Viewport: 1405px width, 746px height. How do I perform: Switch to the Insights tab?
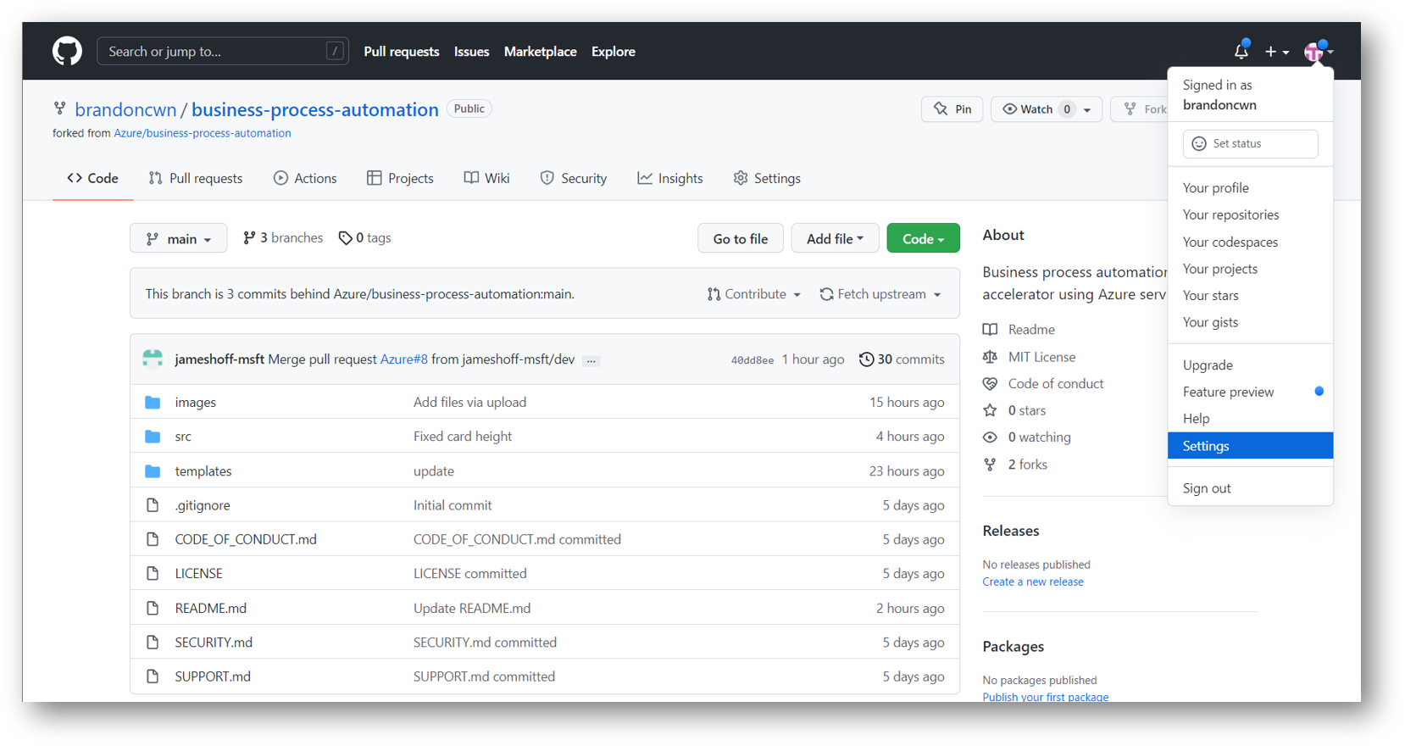pyautogui.click(x=670, y=178)
